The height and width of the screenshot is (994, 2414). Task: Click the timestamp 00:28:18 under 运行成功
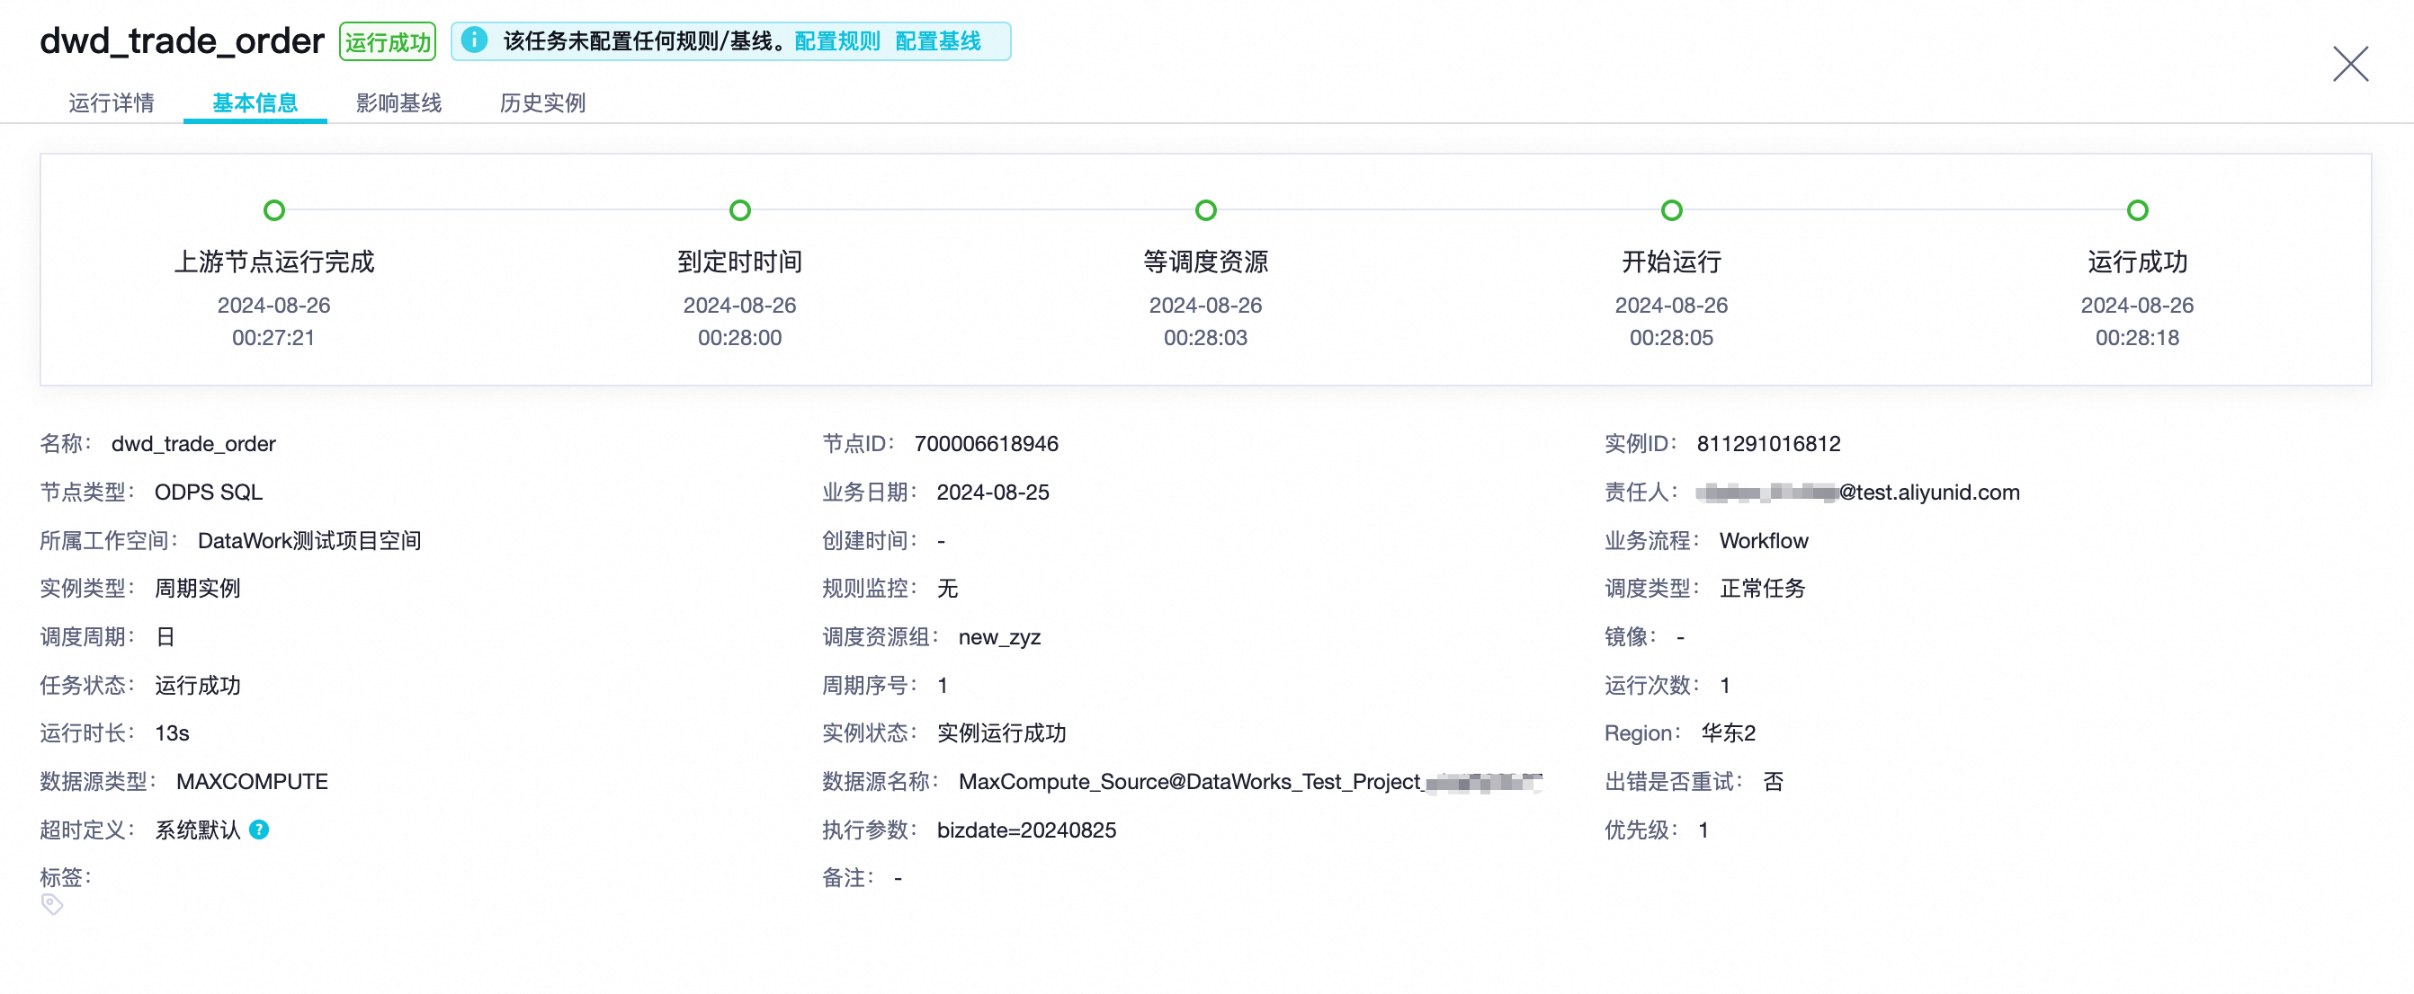(2137, 337)
